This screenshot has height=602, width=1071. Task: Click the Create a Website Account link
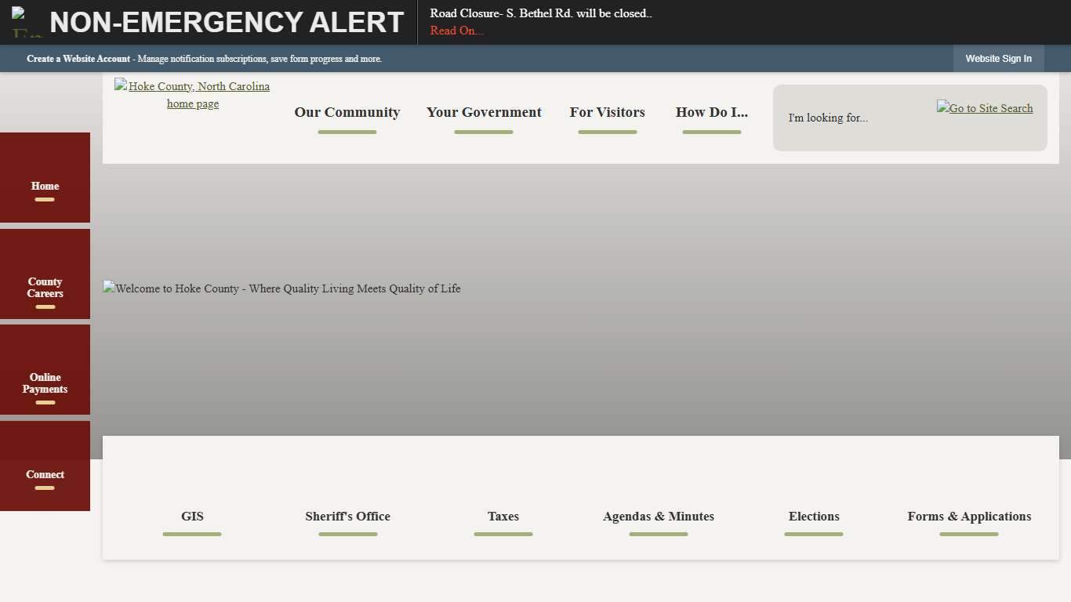point(78,58)
